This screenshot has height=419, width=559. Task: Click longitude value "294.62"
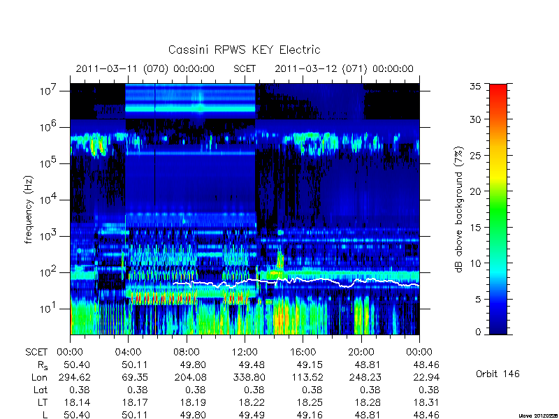click(74, 377)
